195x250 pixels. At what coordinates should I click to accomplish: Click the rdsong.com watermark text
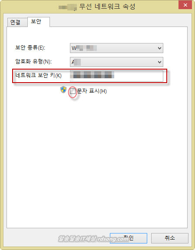click(x=113, y=239)
